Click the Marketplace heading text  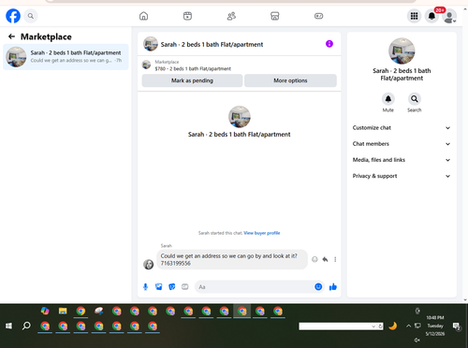click(46, 36)
